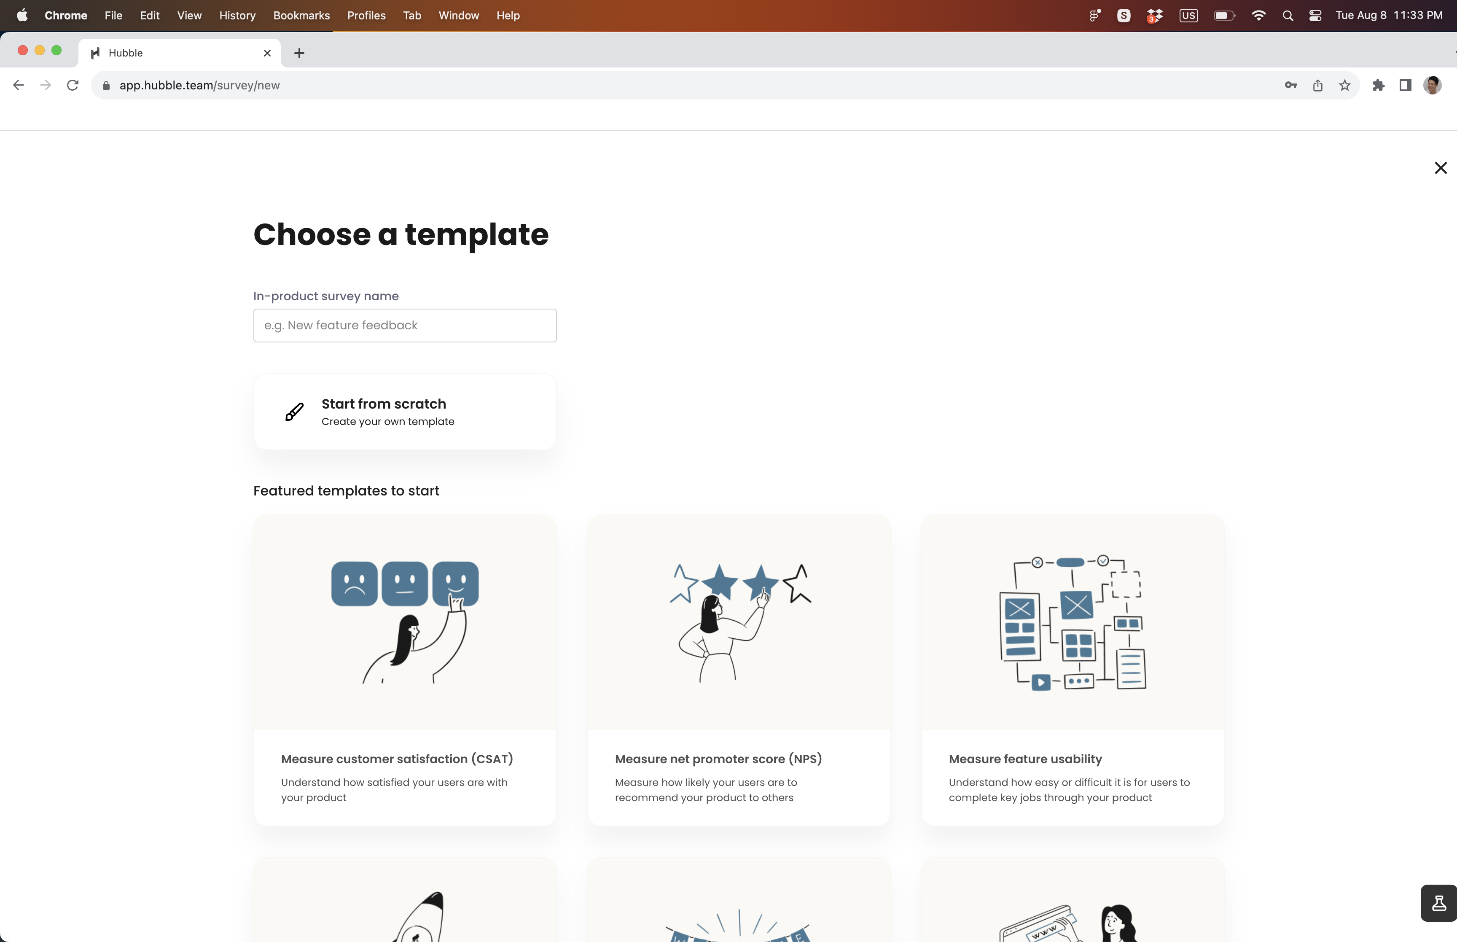The width and height of the screenshot is (1457, 942).
Task: Open the History menu
Action: (237, 15)
